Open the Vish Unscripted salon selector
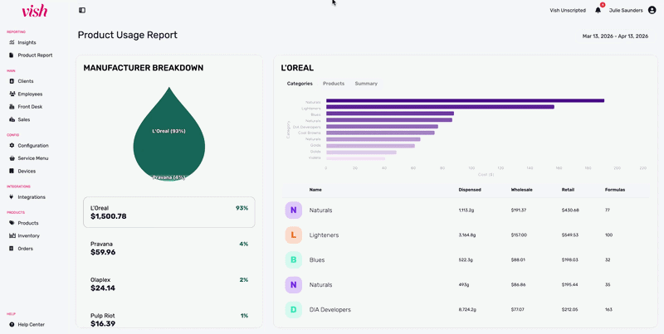Viewport: 664px width, 334px height. [x=568, y=11]
